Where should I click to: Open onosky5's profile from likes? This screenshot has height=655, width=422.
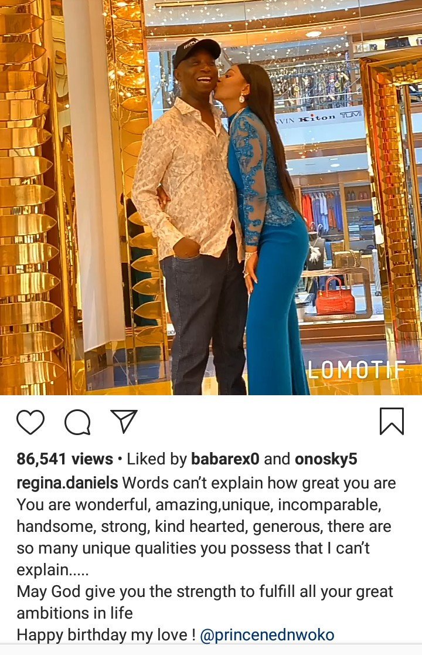[x=326, y=459]
